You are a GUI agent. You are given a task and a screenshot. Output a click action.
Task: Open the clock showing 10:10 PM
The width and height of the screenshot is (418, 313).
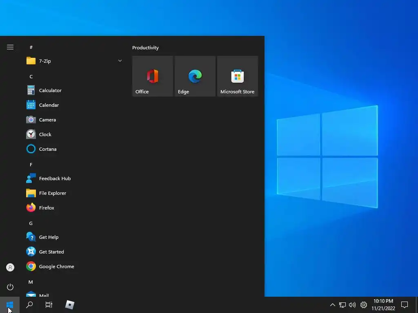tap(383, 305)
